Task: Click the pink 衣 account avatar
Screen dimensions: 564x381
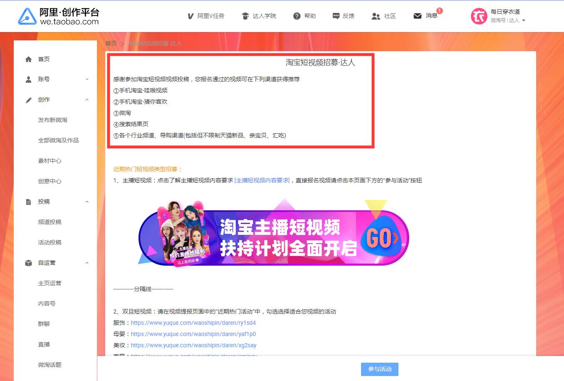Action: 479,16
